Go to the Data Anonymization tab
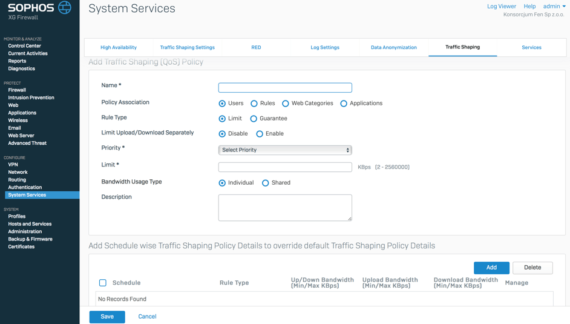The width and height of the screenshot is (570, 324). point(393,47)
